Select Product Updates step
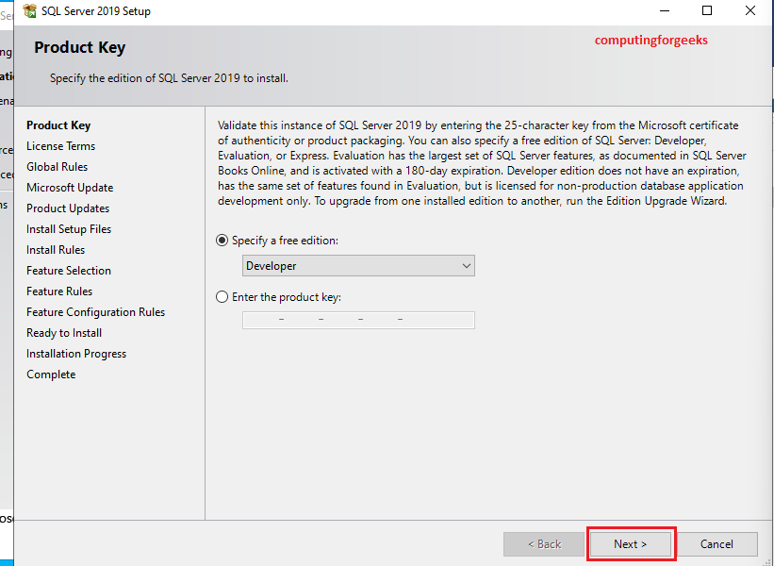 coord(67,208)
